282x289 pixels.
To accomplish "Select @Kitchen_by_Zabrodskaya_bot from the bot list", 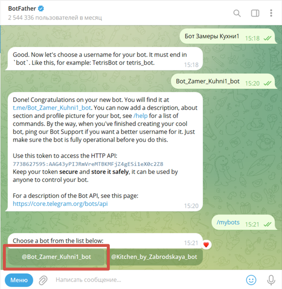I will point(154,257).
